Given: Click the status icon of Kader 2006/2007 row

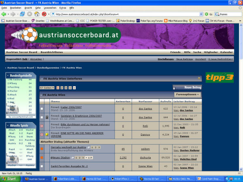Looking at the screenshot, I should point(42,109).
